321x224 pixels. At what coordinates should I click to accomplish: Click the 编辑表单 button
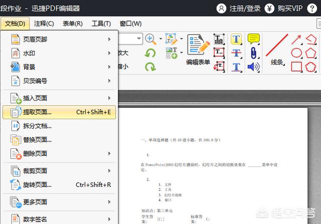click(x=198, y=50)
